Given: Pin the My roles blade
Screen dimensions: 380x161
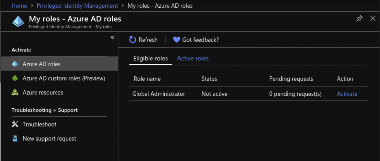Looking at the screenshot, I should coord(359,18).
